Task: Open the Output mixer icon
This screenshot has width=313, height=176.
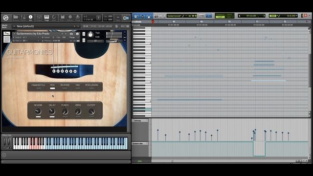Action: pos(39,18)
